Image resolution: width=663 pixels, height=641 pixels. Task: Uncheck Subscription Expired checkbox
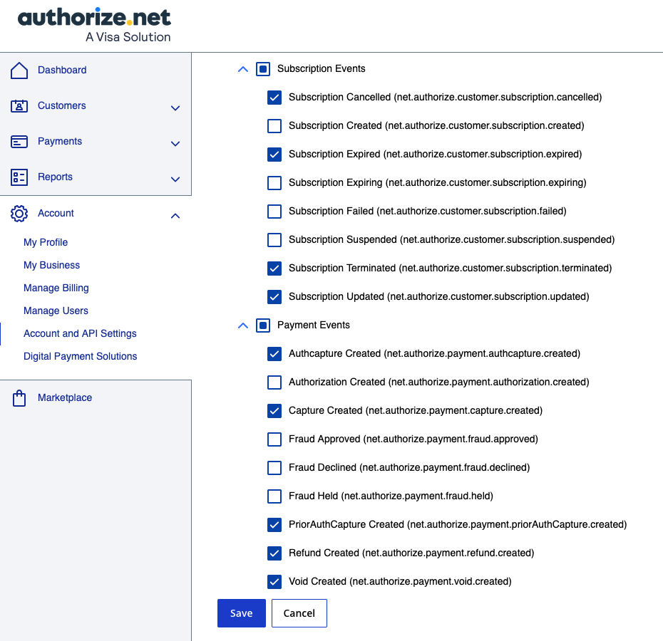274,155
